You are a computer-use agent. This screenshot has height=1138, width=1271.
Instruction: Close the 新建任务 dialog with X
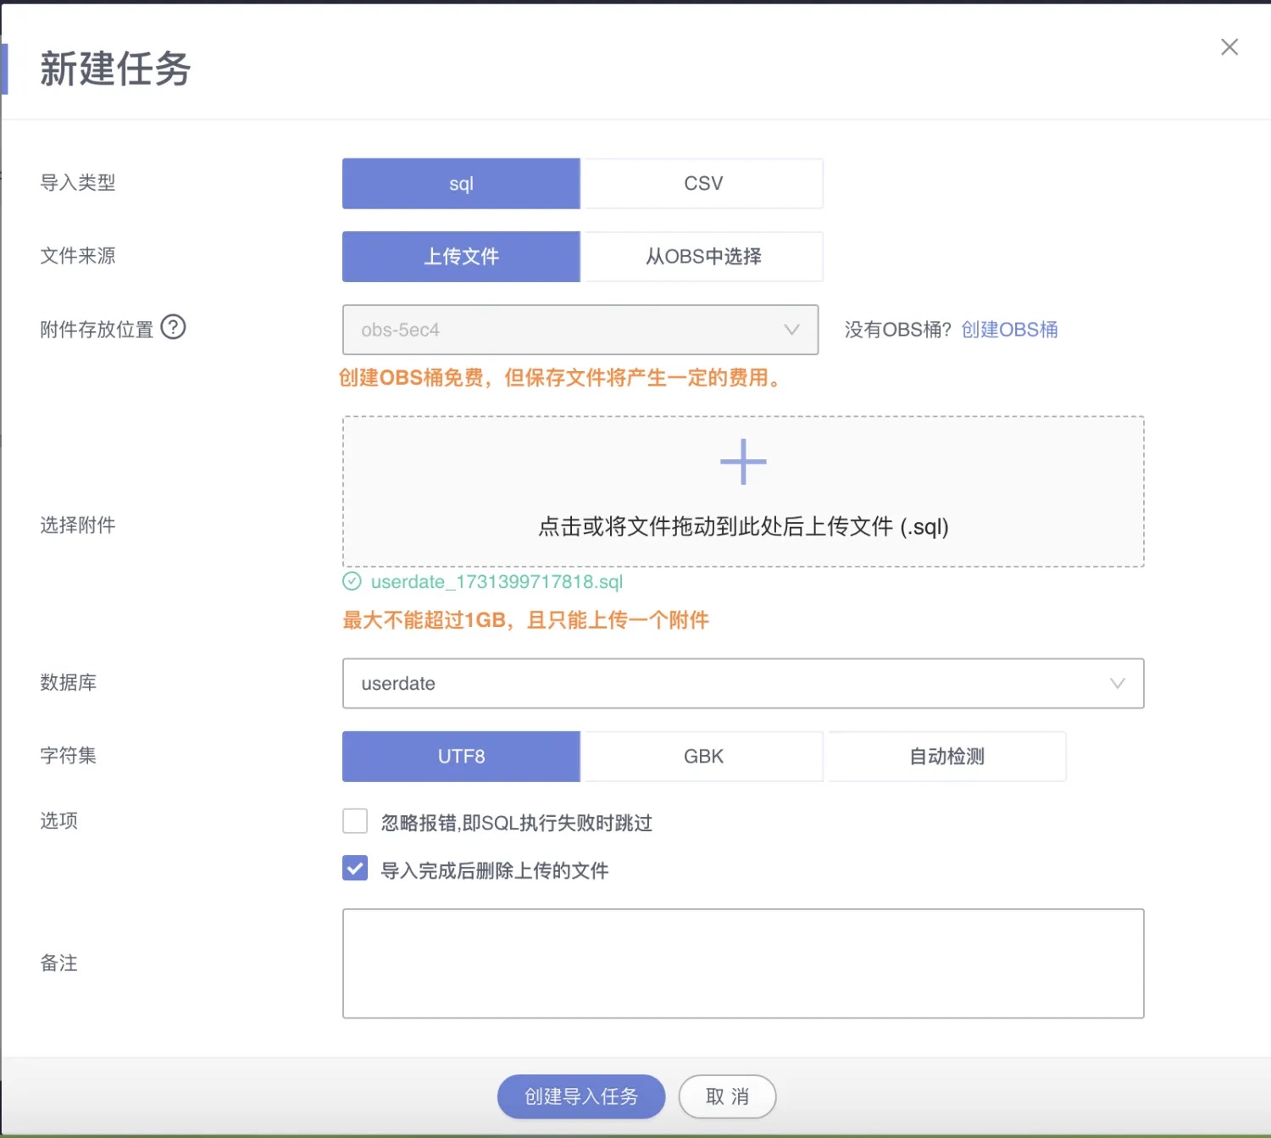click(x=1229, y=47)
